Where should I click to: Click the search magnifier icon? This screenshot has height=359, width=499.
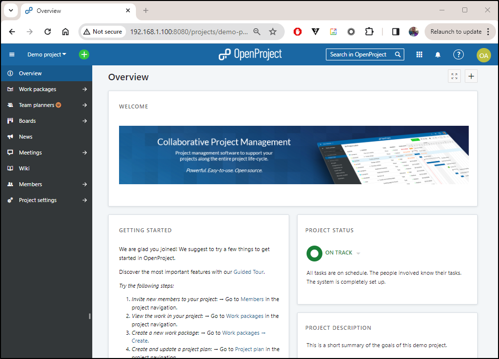pos(398,54)
